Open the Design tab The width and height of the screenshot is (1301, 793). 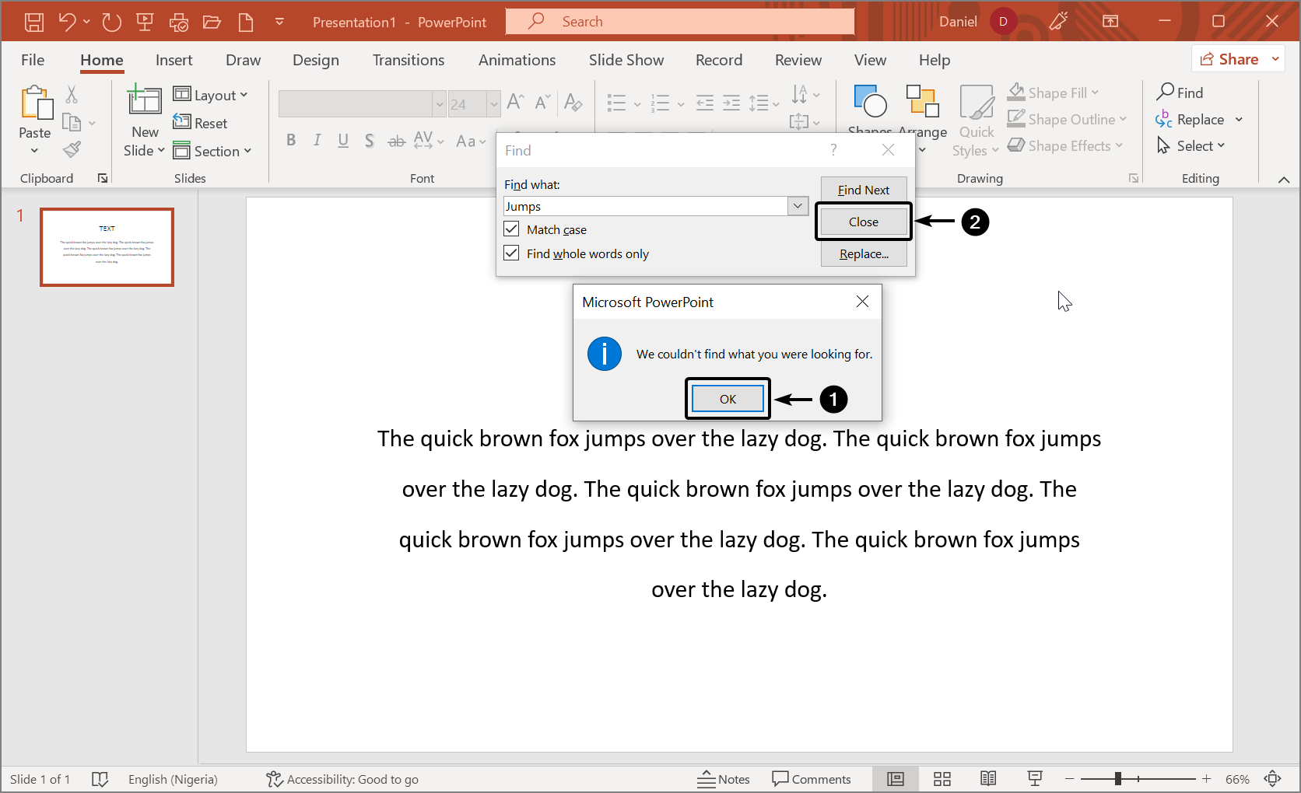pyautogui.click(x=315, y=60)
